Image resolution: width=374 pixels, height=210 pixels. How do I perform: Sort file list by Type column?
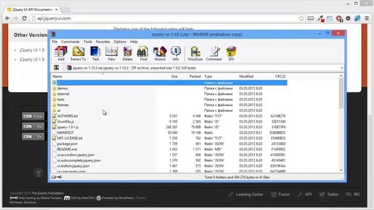(x=208, y=76)
